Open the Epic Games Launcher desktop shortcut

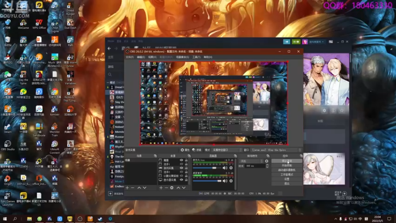pyautogui.click(x=7, y=199)
